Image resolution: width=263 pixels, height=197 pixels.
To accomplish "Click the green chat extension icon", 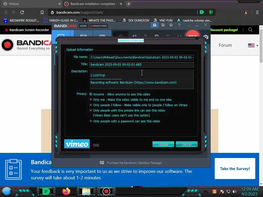I will point(202,12).
